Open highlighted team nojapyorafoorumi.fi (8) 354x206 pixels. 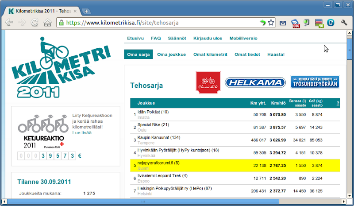pos(158,163)
